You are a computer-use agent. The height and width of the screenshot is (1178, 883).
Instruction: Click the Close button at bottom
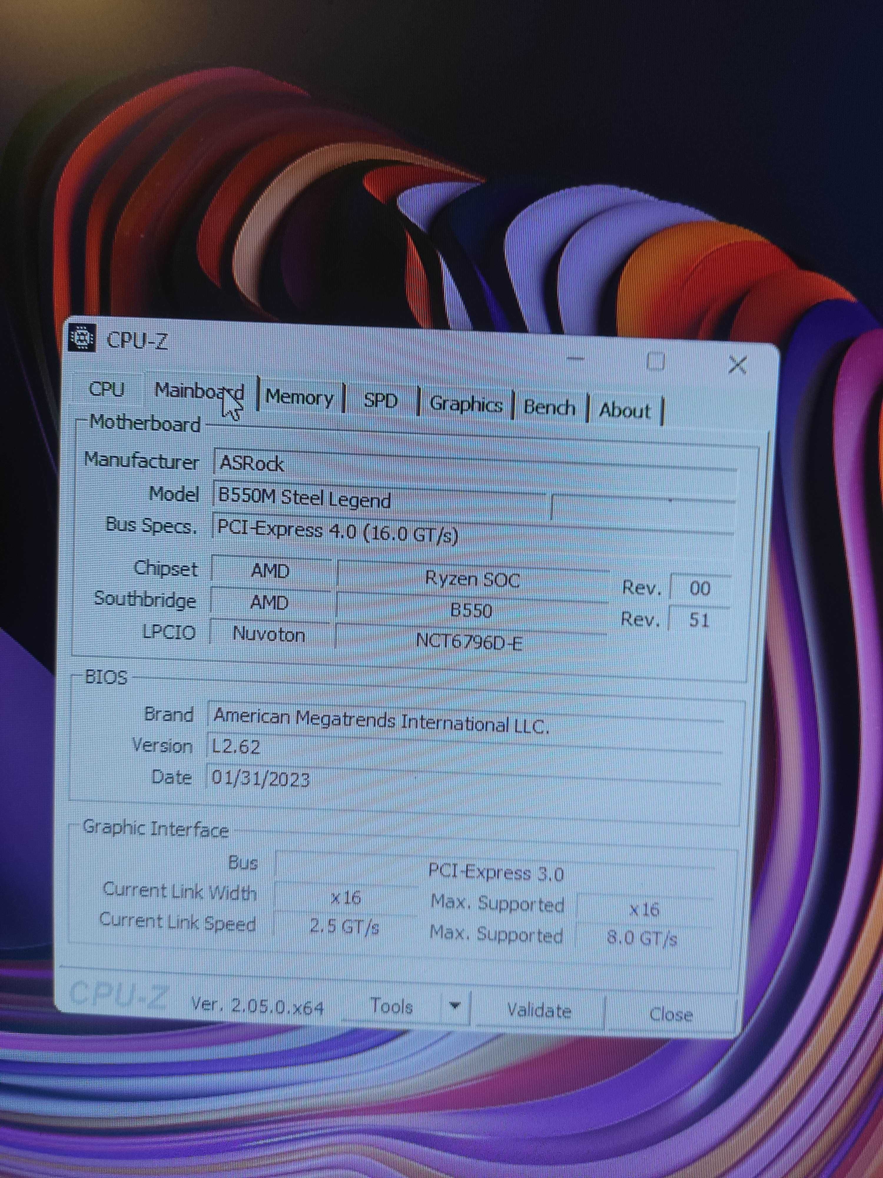tap(670, 1015)
